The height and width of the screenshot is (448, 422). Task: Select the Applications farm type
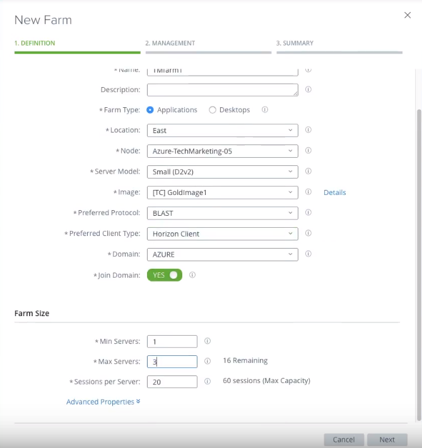150,110
